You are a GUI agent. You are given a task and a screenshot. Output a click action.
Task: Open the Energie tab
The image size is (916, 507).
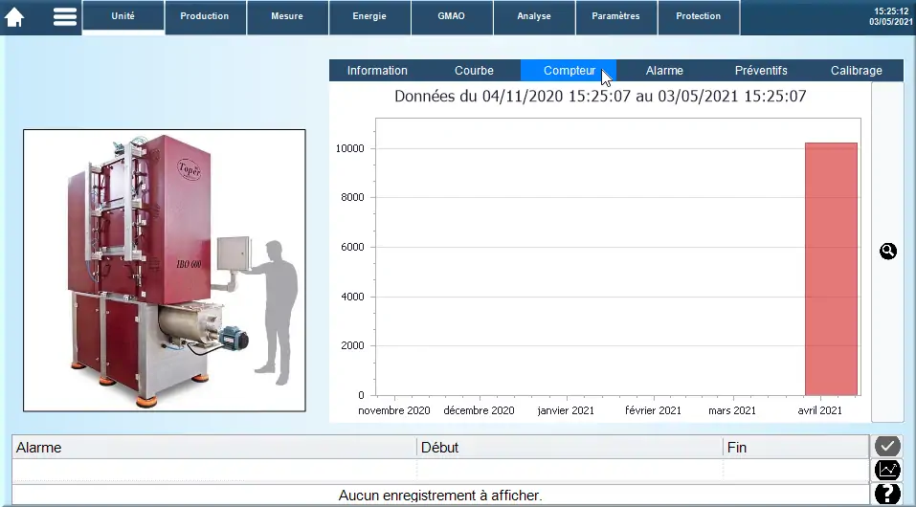coord(369,16)
